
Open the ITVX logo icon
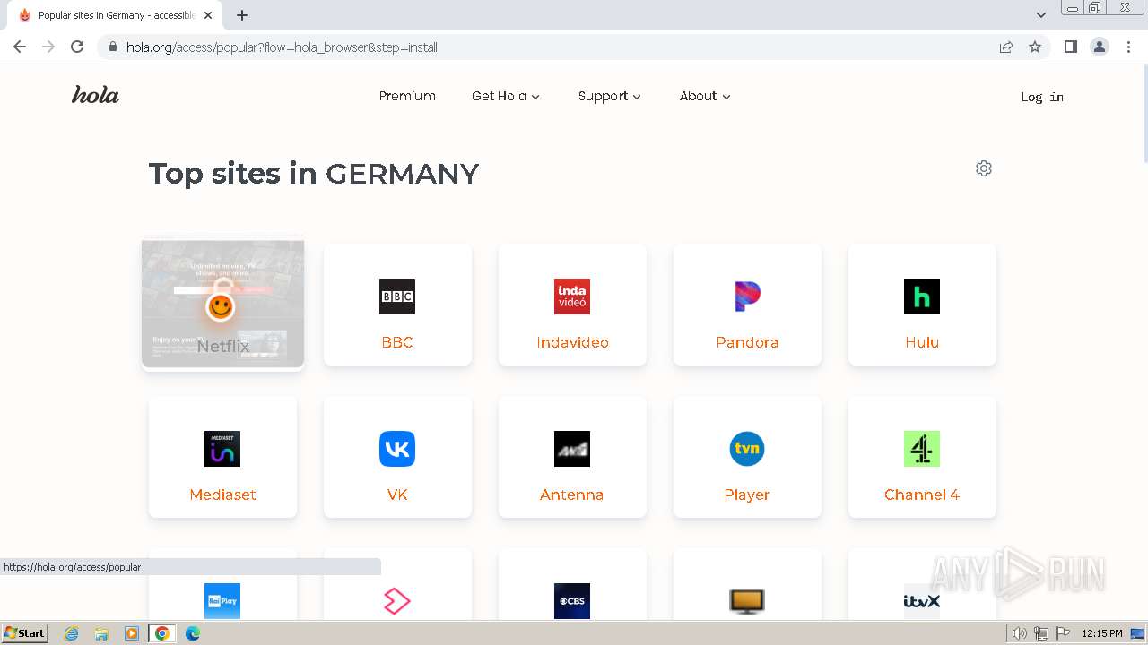(x=922, y=601)
